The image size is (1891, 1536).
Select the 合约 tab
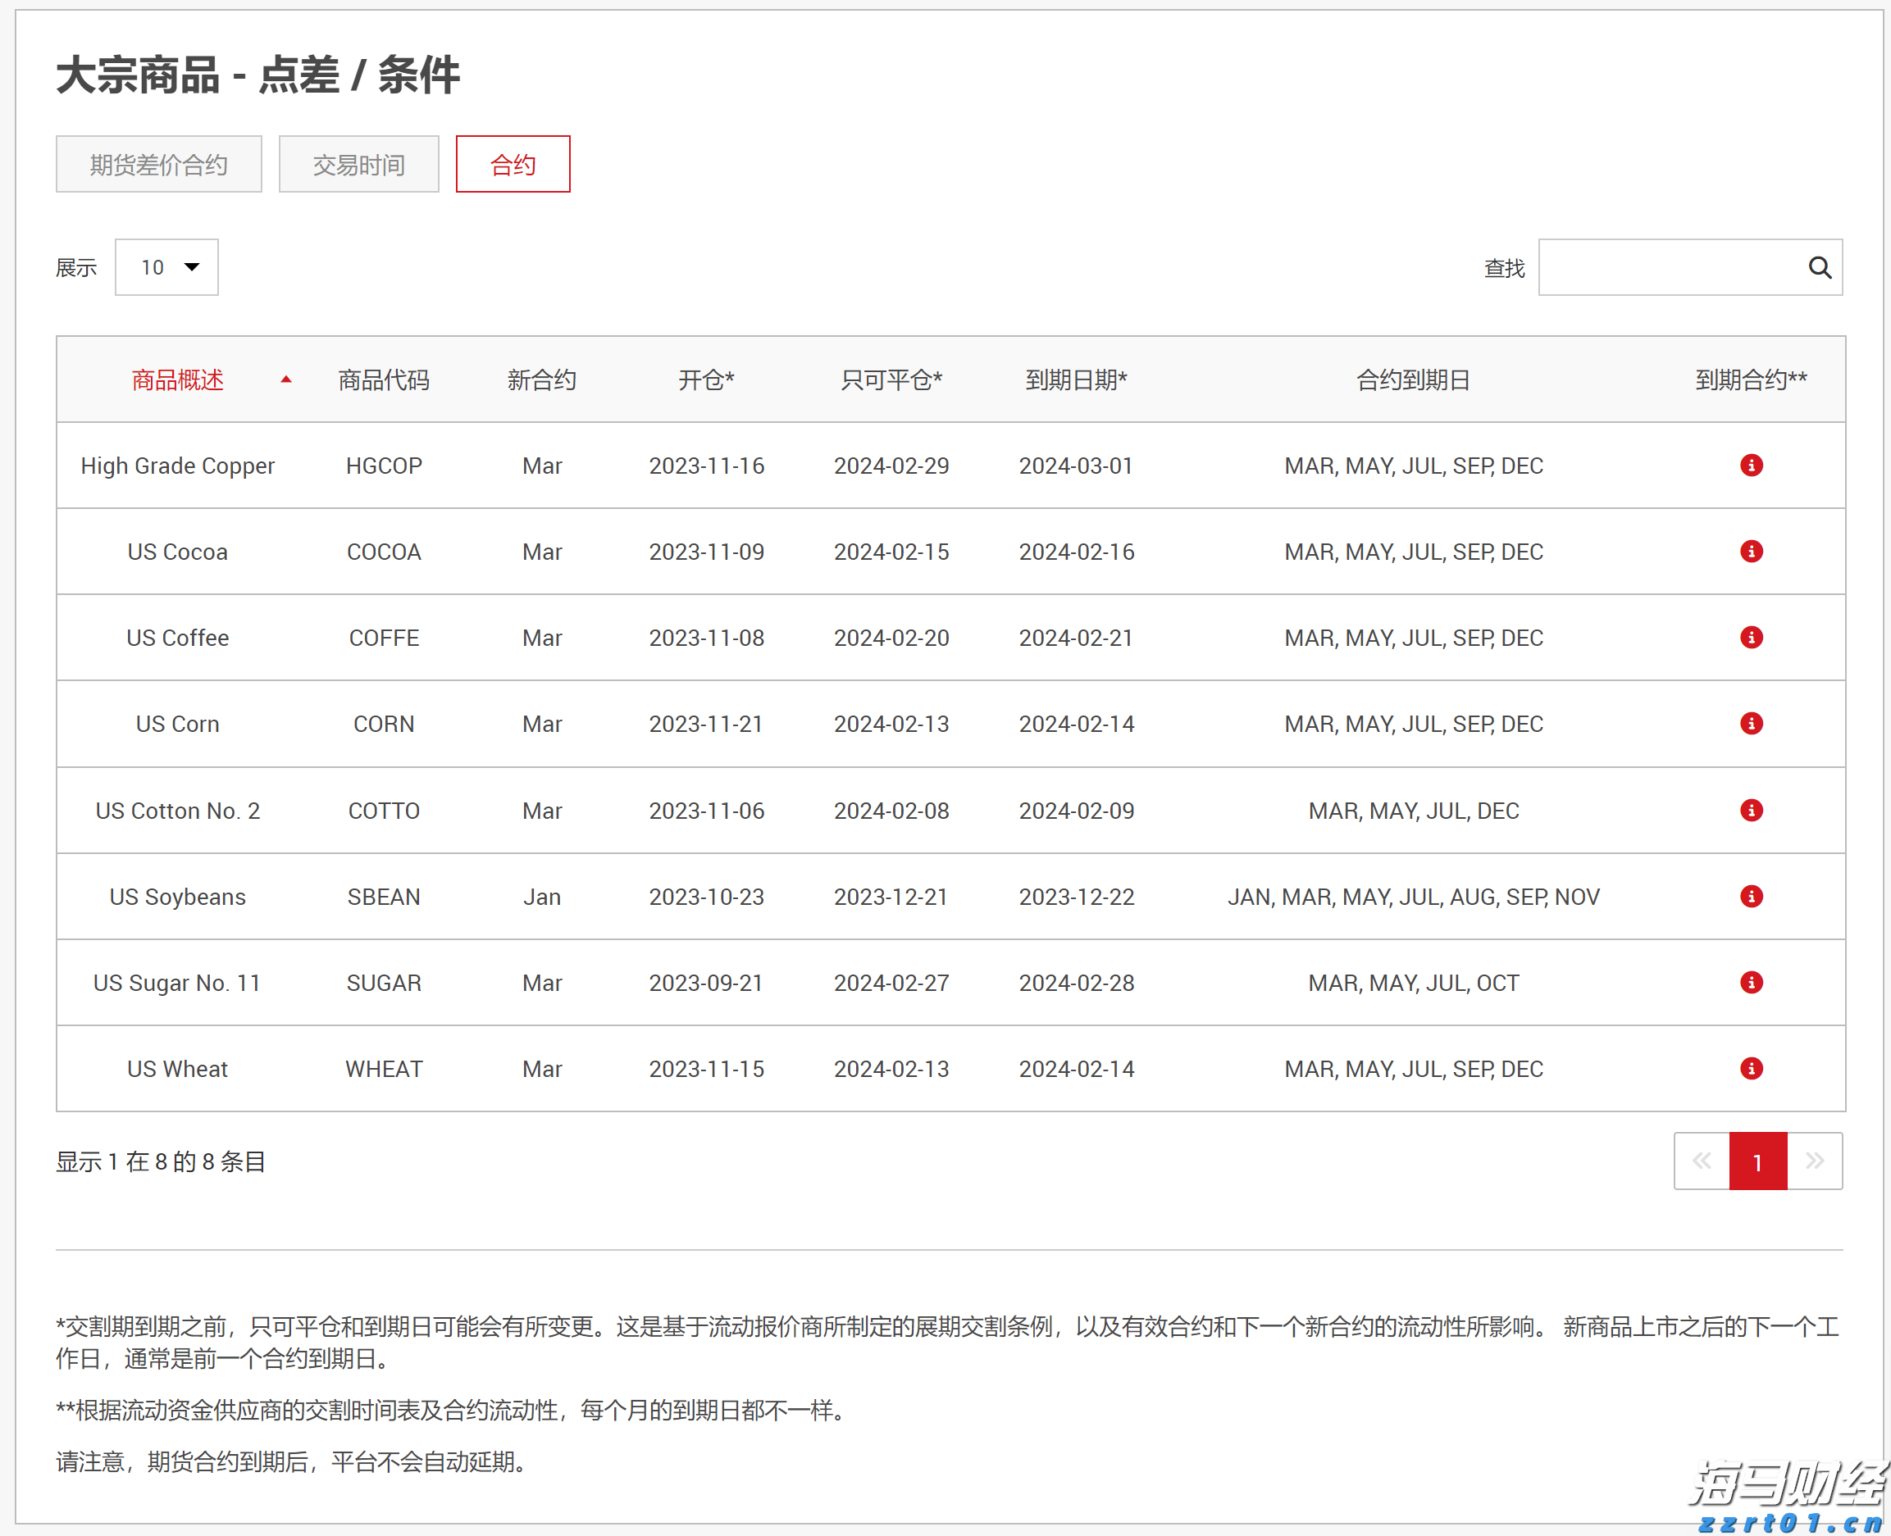click(513, 164)
